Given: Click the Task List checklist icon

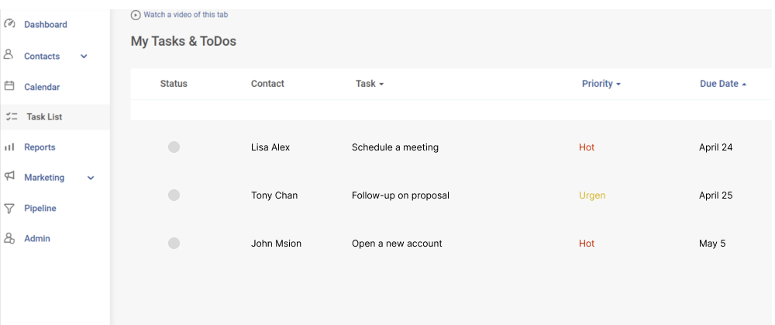Looking at the screenshot, I should click(x=12, y=117).
